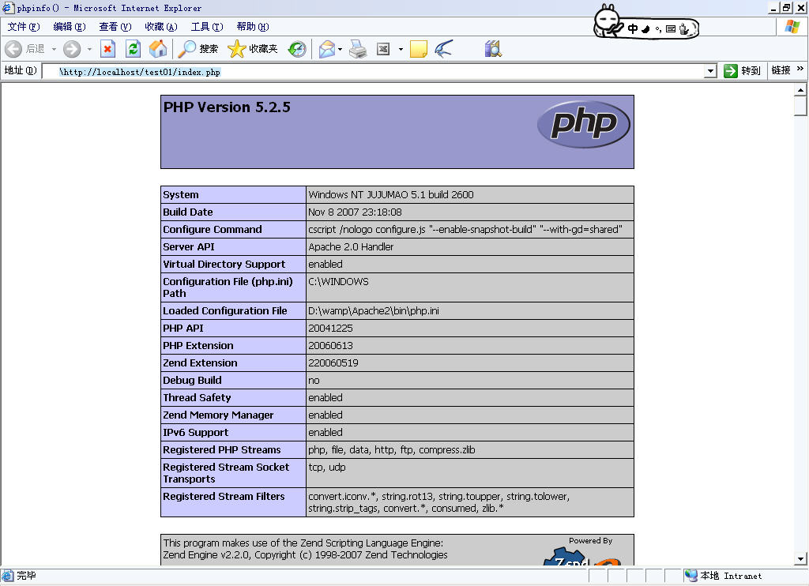Viewport: 809px width, 586px height.
Task: Expand the Mail dropdown arrow
Action: click(340, 49)
